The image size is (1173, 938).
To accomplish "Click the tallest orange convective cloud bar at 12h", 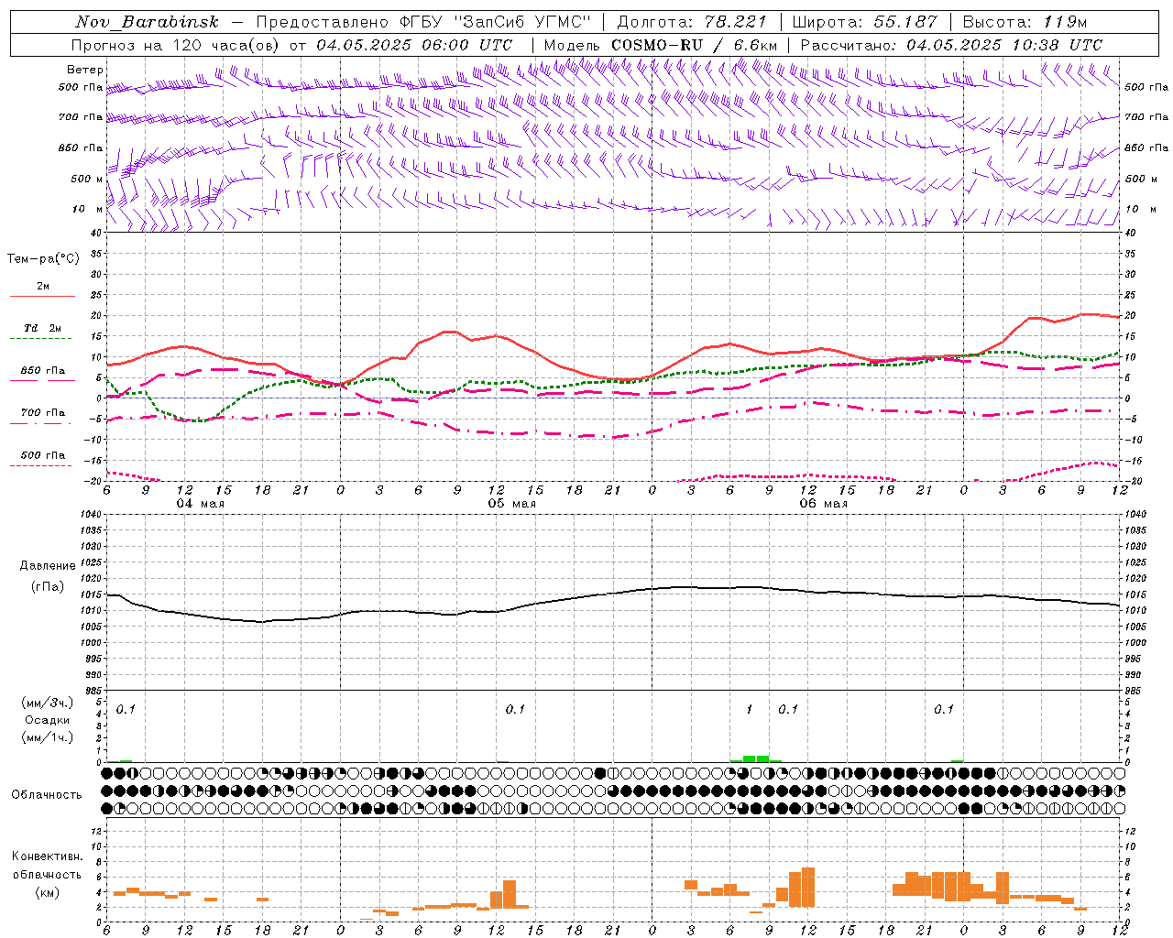I will pyautogui.click(x=808, y=888).
